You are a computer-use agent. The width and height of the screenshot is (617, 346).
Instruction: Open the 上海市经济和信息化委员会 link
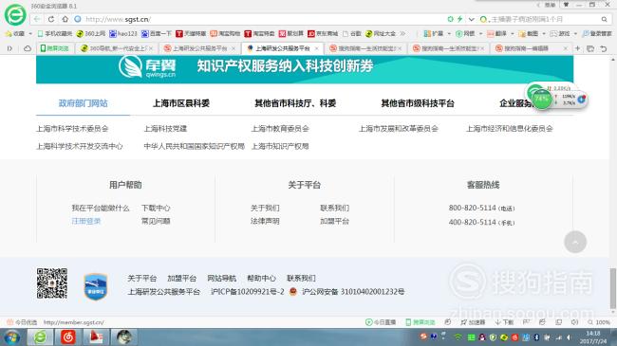tap(510, 129)
